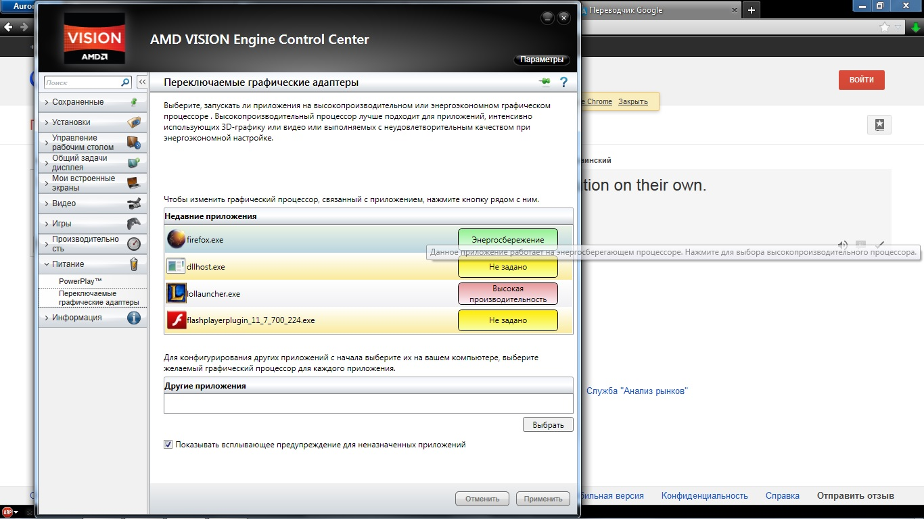The height and width of the screenshot is (519, 924).
Task: Click the gamepad icon beside Игры
Action: pos(134,224)
